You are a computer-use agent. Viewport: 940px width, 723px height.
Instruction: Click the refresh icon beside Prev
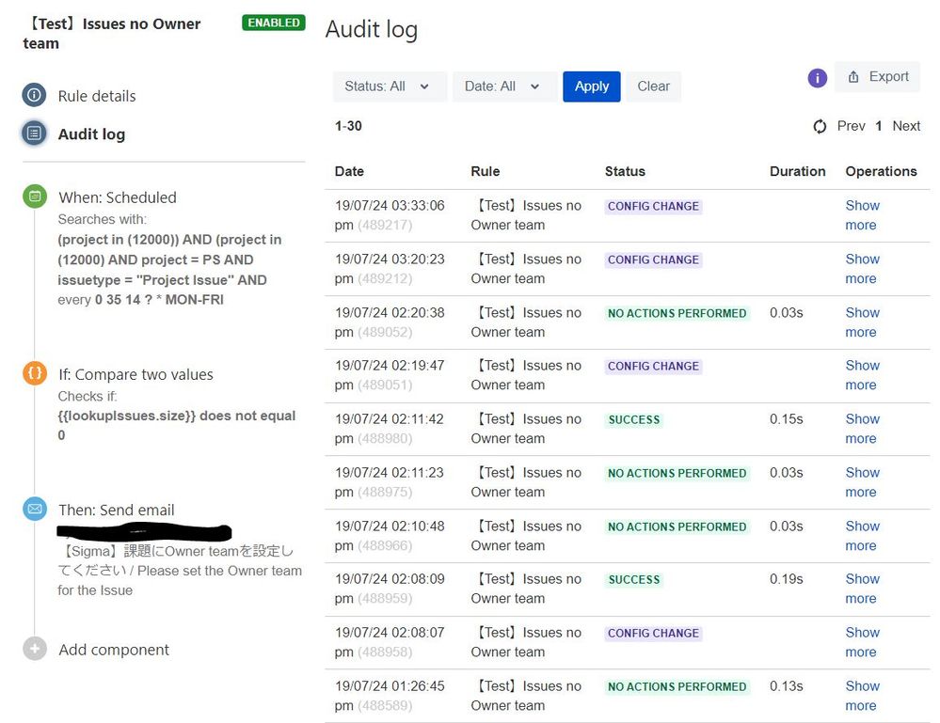[820, 126]
